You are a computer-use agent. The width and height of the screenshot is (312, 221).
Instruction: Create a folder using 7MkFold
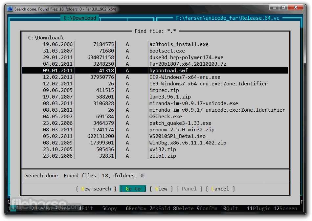point(160,209)
